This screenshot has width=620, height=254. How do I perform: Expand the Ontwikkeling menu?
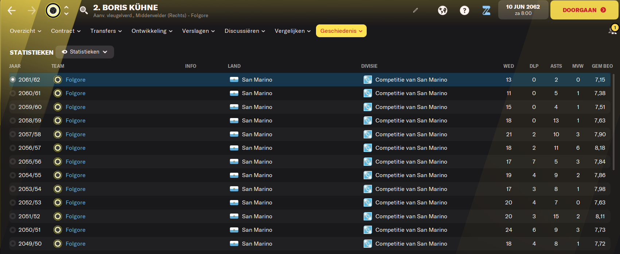tap(152, 31)
